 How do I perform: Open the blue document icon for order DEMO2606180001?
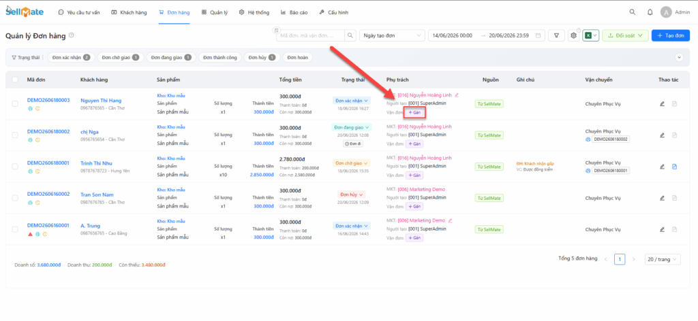[x=674, y=167]
